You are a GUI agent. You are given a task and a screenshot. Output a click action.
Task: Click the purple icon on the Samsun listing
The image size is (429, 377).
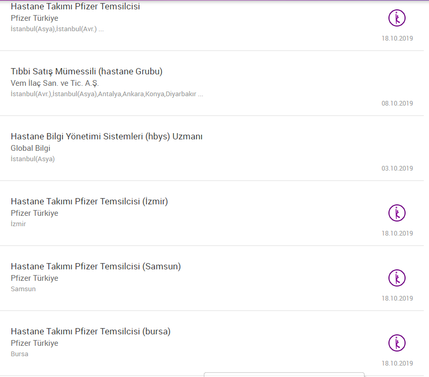point(397,278)
